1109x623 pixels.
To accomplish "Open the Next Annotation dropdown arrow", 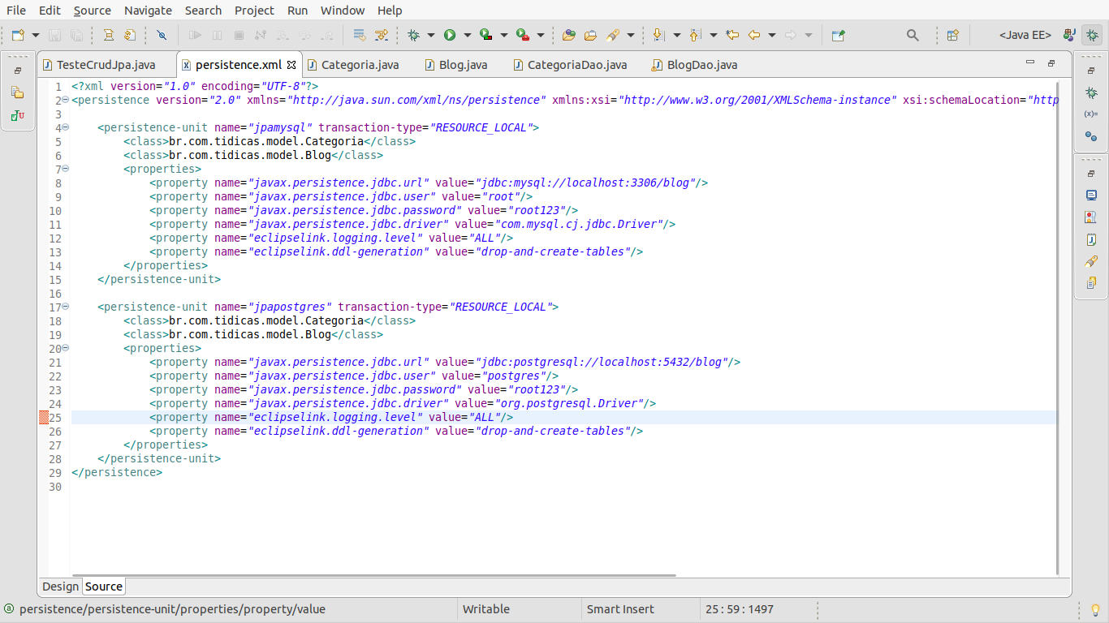I will (676, 35).
